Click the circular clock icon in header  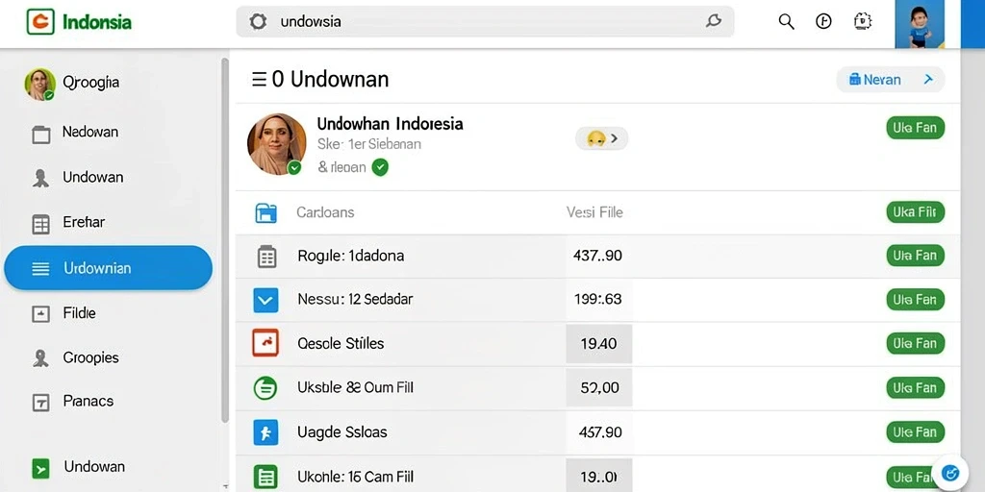pyautogui.click(x=823, y=22)
